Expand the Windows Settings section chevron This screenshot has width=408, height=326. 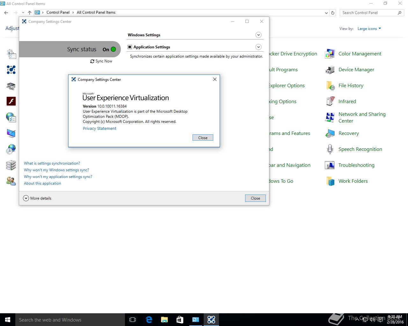(259, 35)
